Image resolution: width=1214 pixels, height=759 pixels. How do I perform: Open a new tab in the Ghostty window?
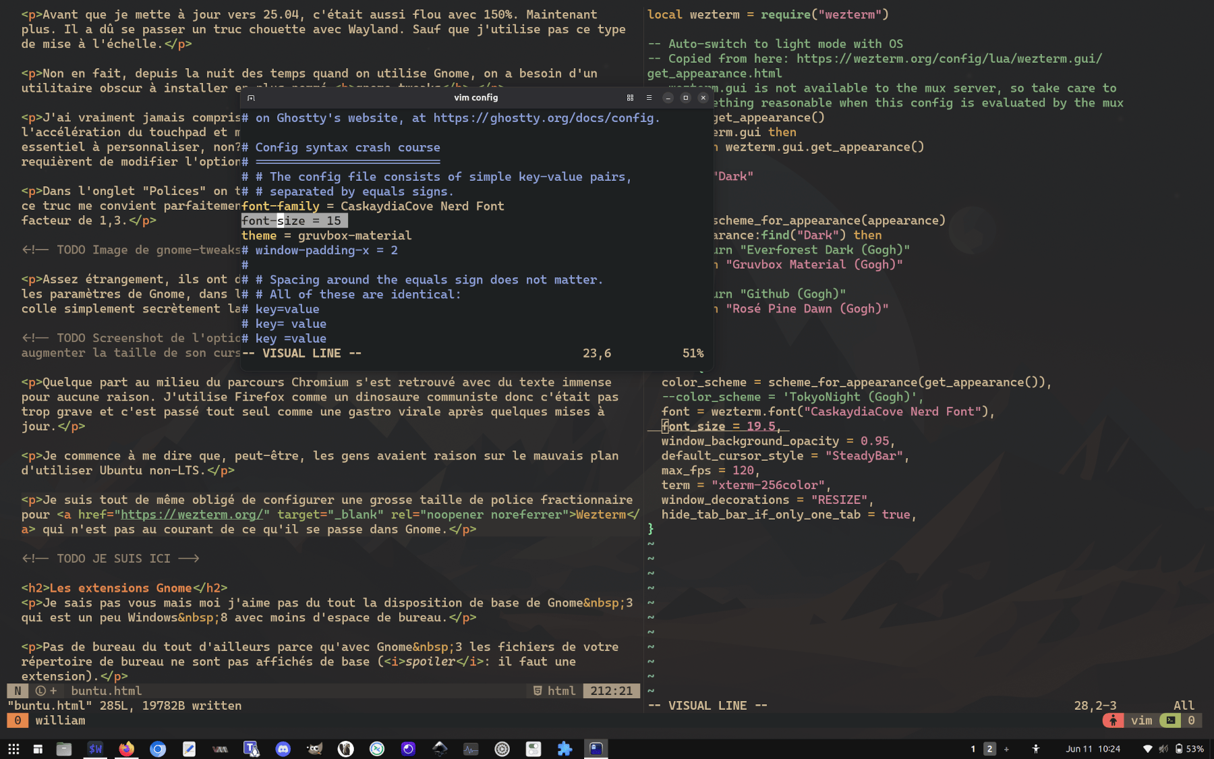(251, 98)
